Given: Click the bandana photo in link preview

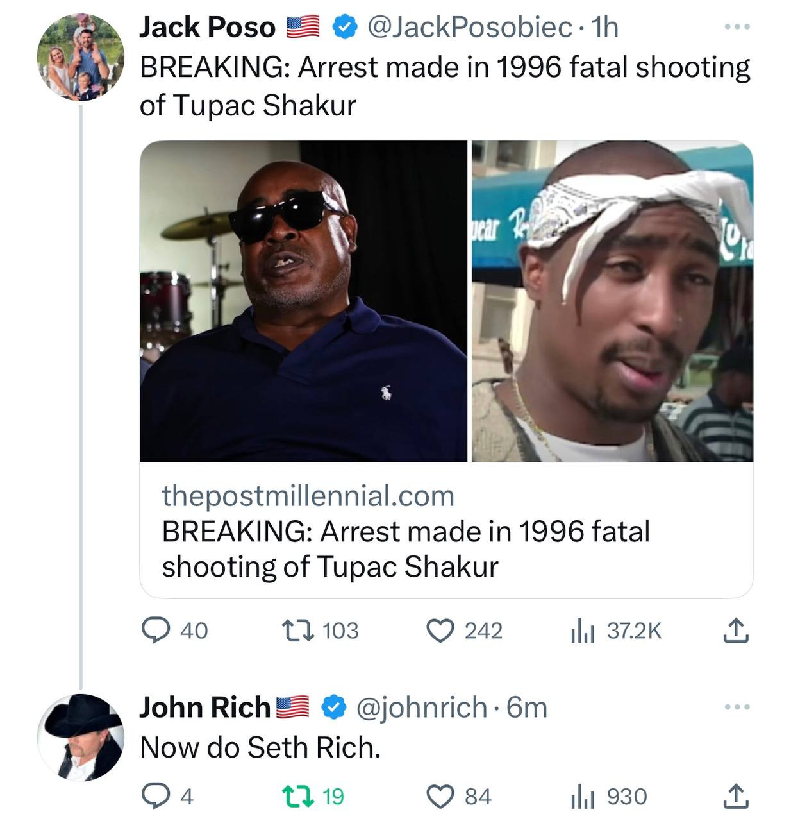Looking at the screenshot, I should click(x=612, y=301).
